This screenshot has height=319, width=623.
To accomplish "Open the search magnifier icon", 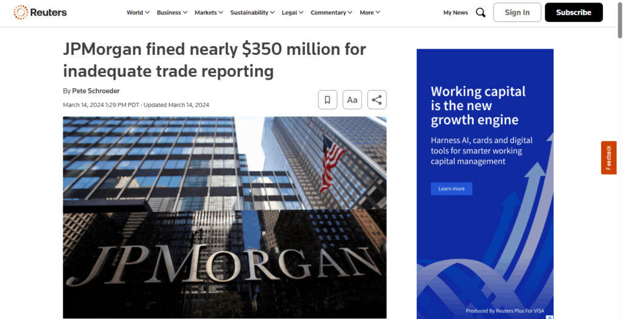I will pos(481,12).
